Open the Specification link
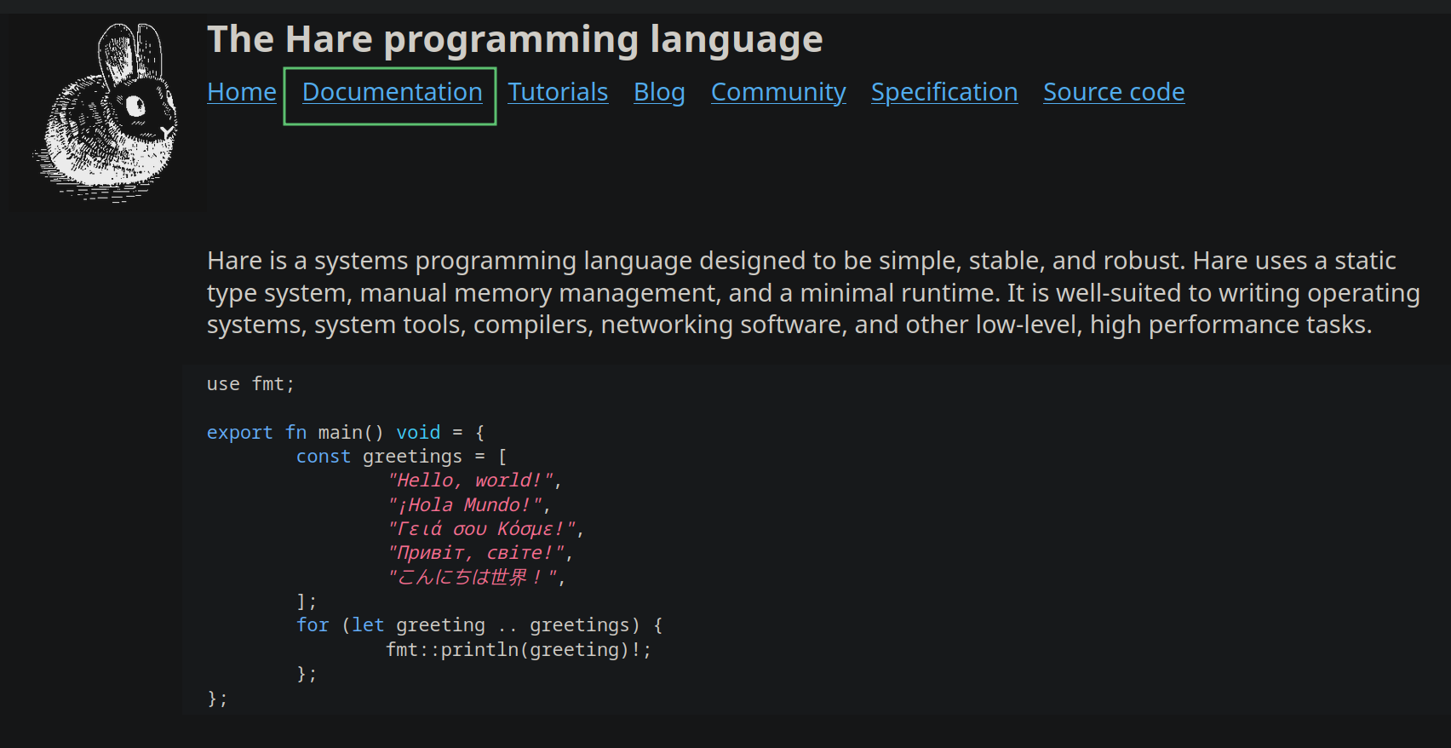Image resolution: width=1451 pixels, height=748 pixels. 943,92
